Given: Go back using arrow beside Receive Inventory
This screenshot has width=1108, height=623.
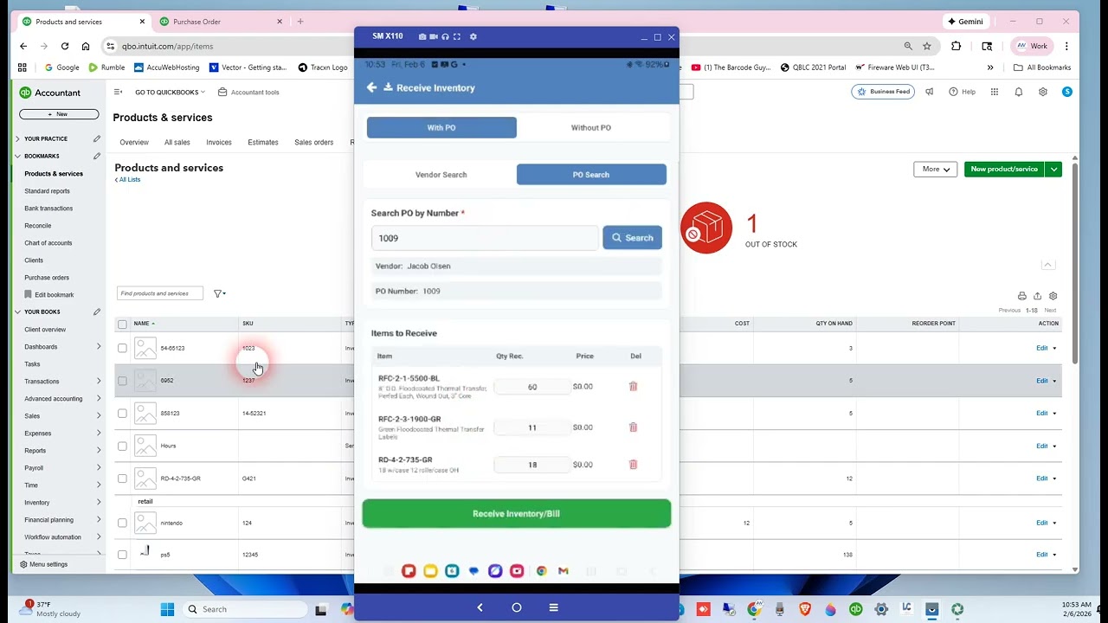Looking at the screenshot, I should [371, 87].
